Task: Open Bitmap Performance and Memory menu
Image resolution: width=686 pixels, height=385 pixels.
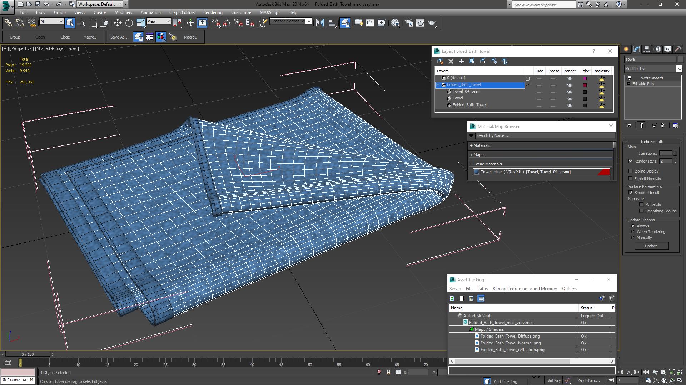Action: (x=525, y=289)
